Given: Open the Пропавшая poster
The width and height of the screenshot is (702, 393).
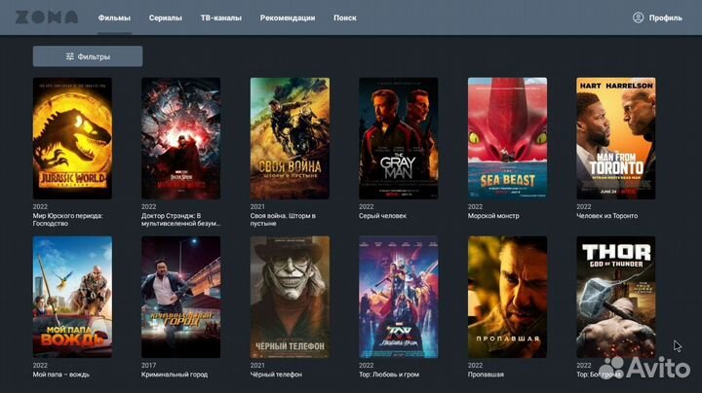Looking at the screenshot, I should (x=507, y=297).
